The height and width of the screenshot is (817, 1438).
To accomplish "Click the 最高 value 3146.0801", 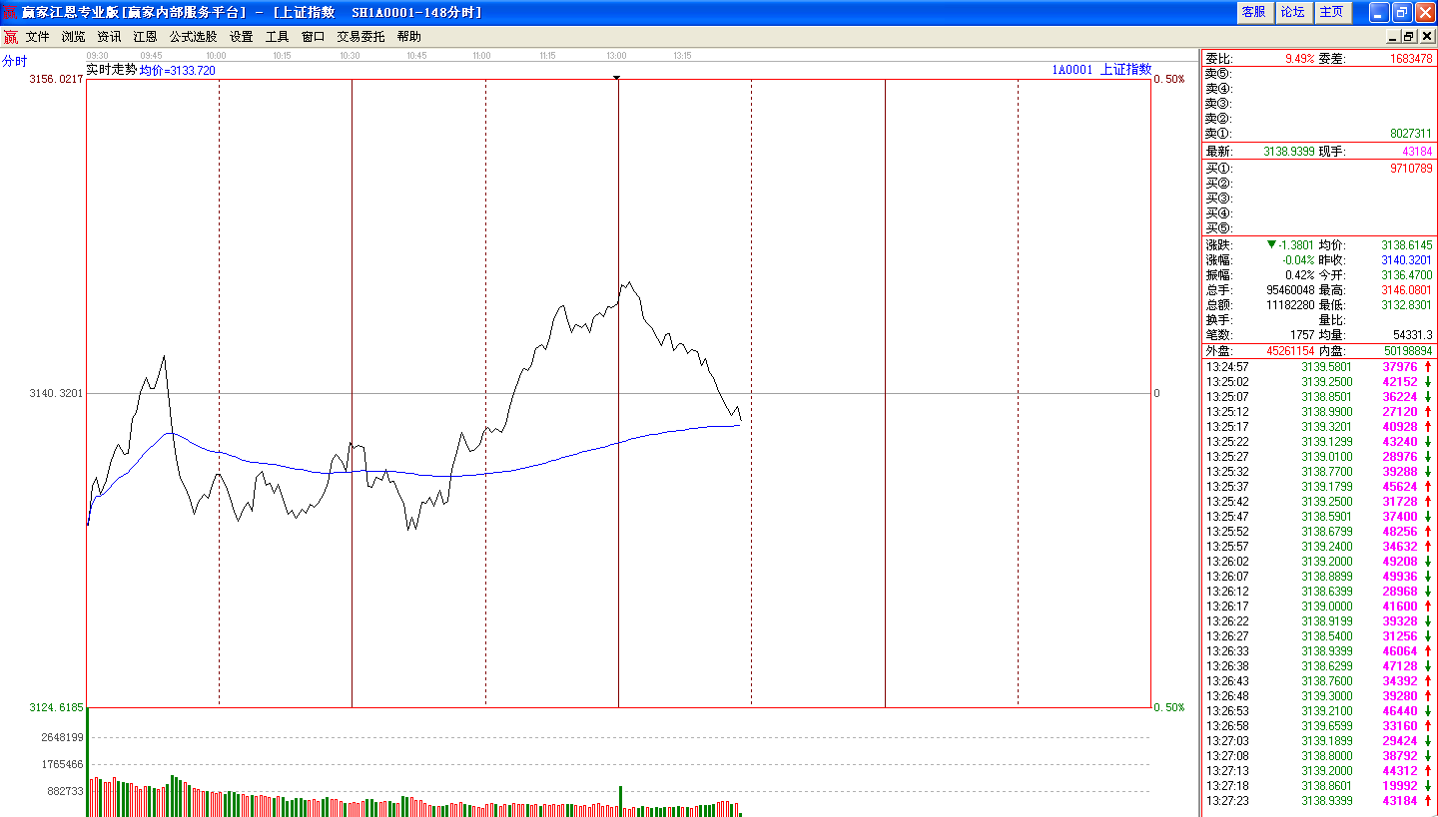I will [x=1407, y=289].
